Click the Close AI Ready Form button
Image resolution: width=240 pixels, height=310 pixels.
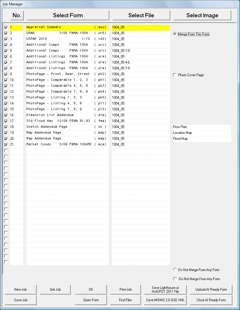[x=211, y=300]
